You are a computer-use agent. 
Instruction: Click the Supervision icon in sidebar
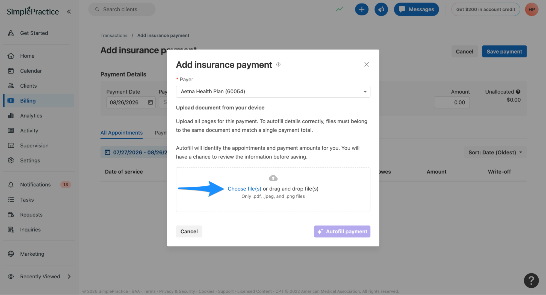(11, 146)
